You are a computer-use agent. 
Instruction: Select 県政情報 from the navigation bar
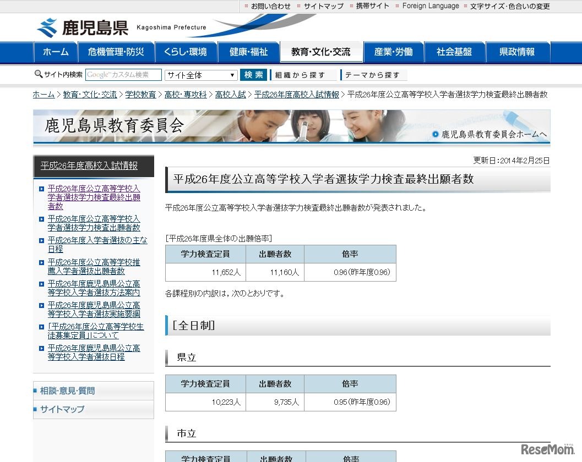click(518, 52)
